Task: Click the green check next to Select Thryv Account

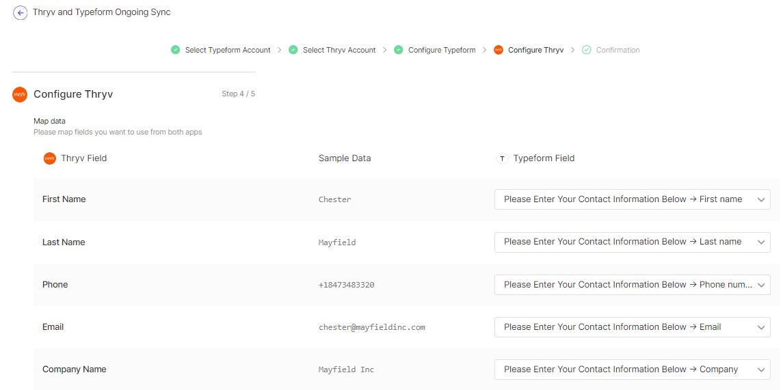Action: (x=293, y=50)
